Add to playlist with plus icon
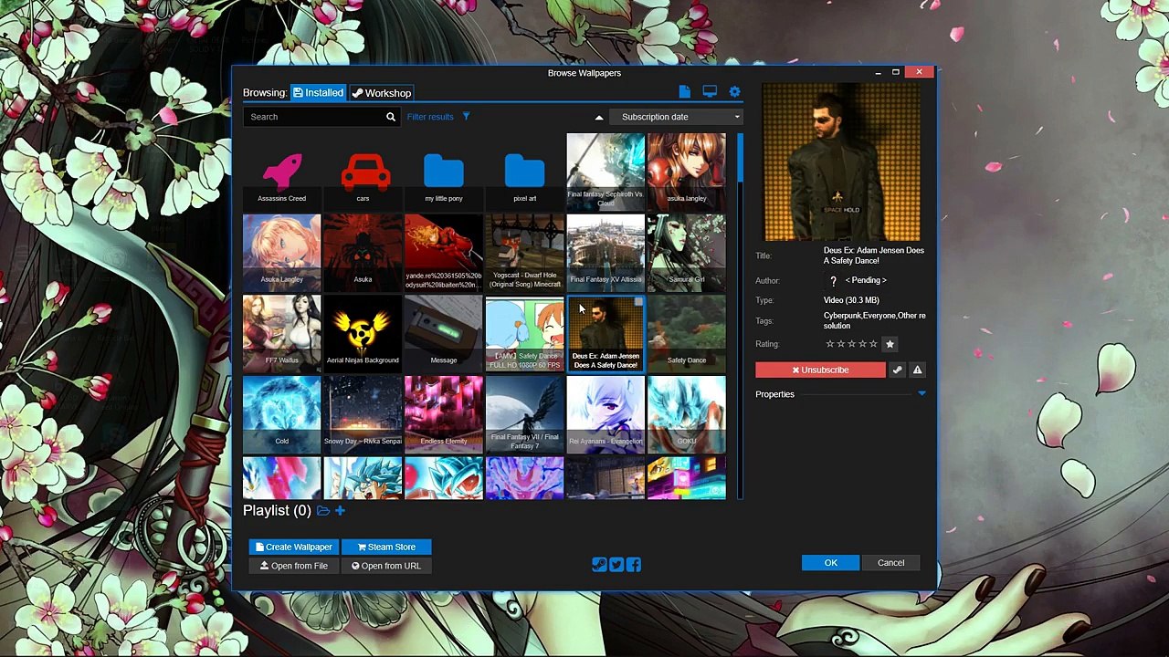Viewport: 1169px width, 657px height. (340, 511)
